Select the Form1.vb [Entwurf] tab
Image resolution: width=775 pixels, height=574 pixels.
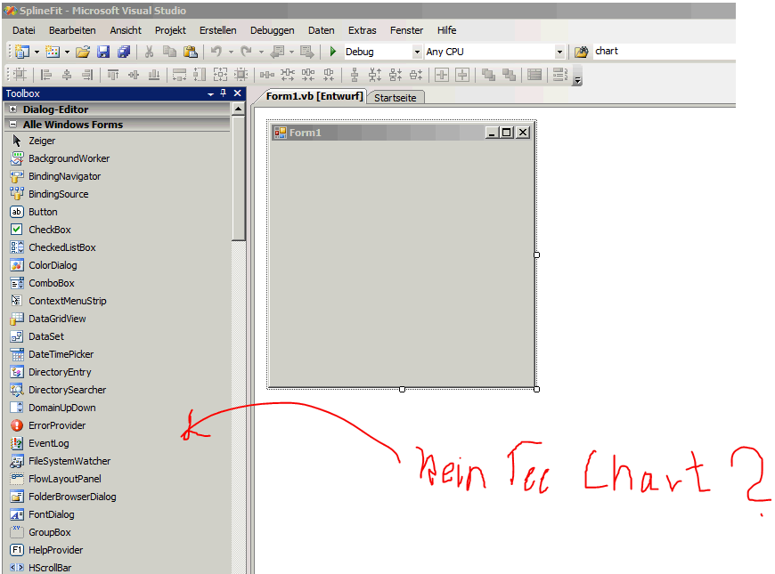coord(314,96)
